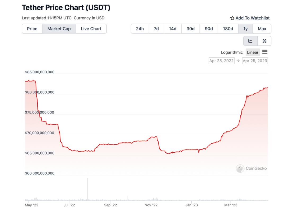
Task: Click the Nov '22 axis label
Action: (151, 205)
